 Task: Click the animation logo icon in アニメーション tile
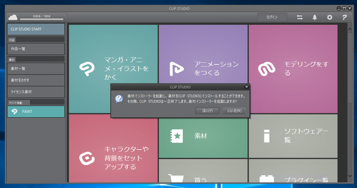pyautogui.click(x=177, y=69)
